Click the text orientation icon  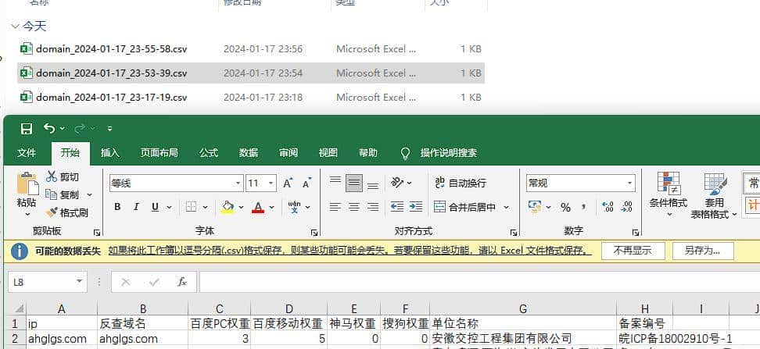[397, 183]
